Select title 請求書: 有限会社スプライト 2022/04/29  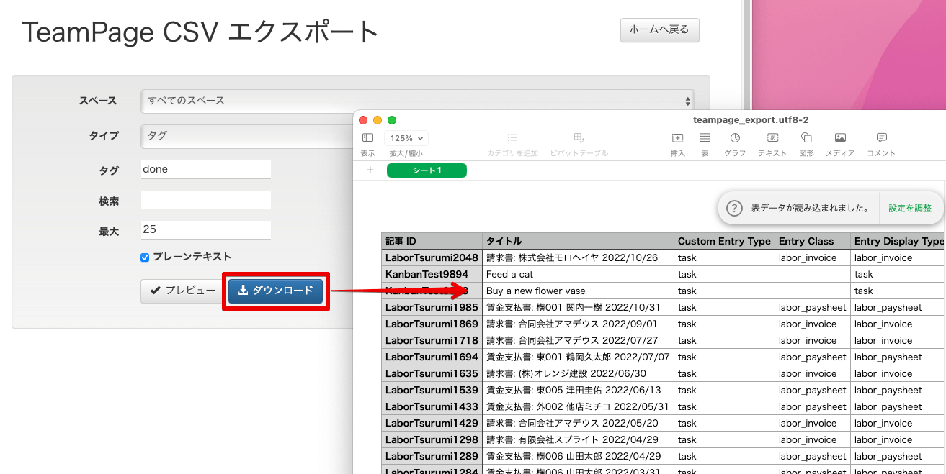(x=578, y=439)
